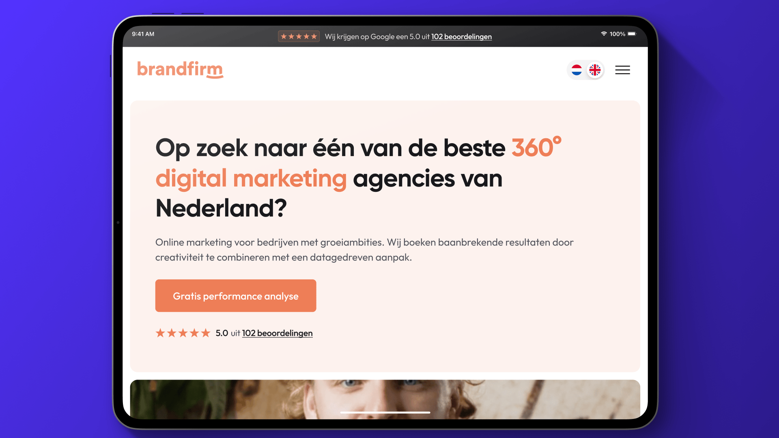Tap the battery indicator icon
This screenshot has height=438, width=779.
pyautogui.click(x=632, y=34)
